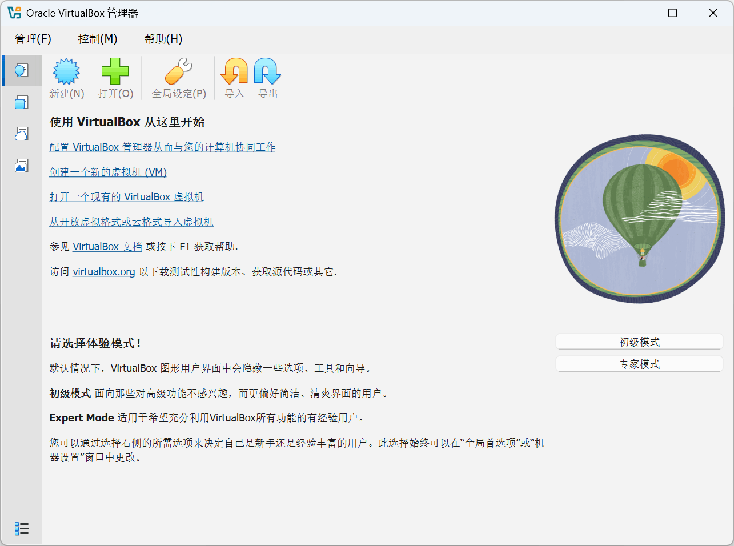Screen dimensions: 734x546
Task: Follow the 配置 VirtualBox 管理器 link
Action: click(x=162, y=147)
